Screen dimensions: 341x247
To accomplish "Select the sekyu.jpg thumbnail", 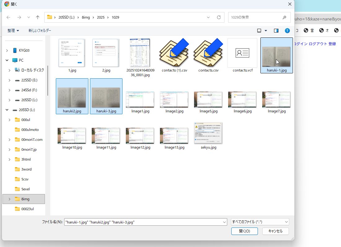I will coord(208,133).
